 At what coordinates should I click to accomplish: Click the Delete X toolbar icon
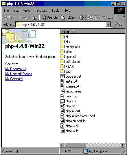pos(104,18)
